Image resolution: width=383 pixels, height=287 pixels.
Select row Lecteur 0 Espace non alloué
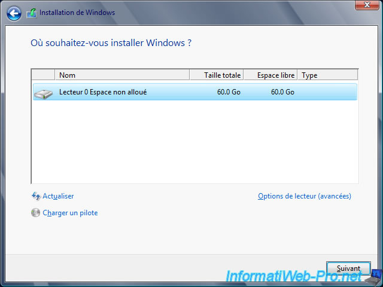point(195,91)
